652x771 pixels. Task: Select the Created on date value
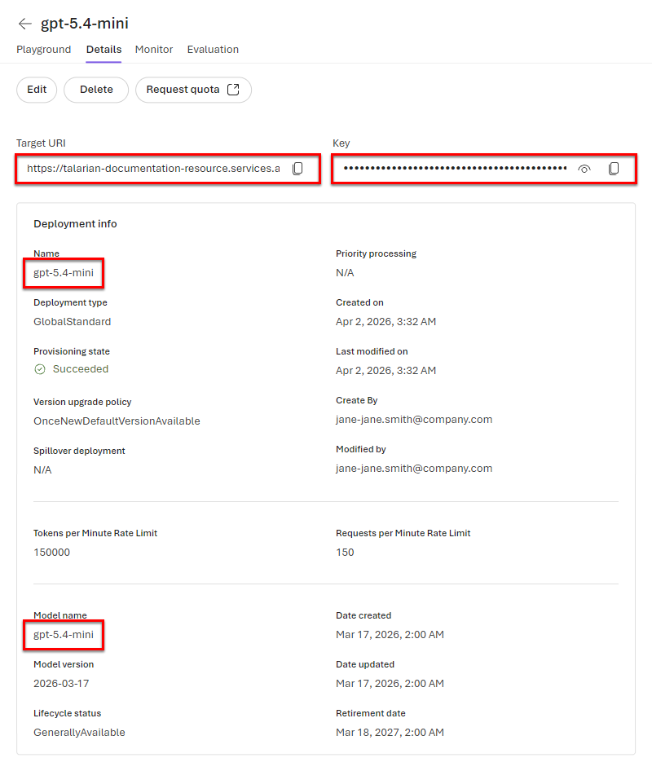[x=386, y=322]
